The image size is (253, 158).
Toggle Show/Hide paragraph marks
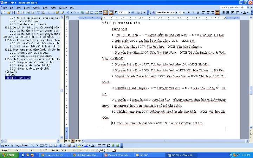pyautogui.click(x=116, y=12)
